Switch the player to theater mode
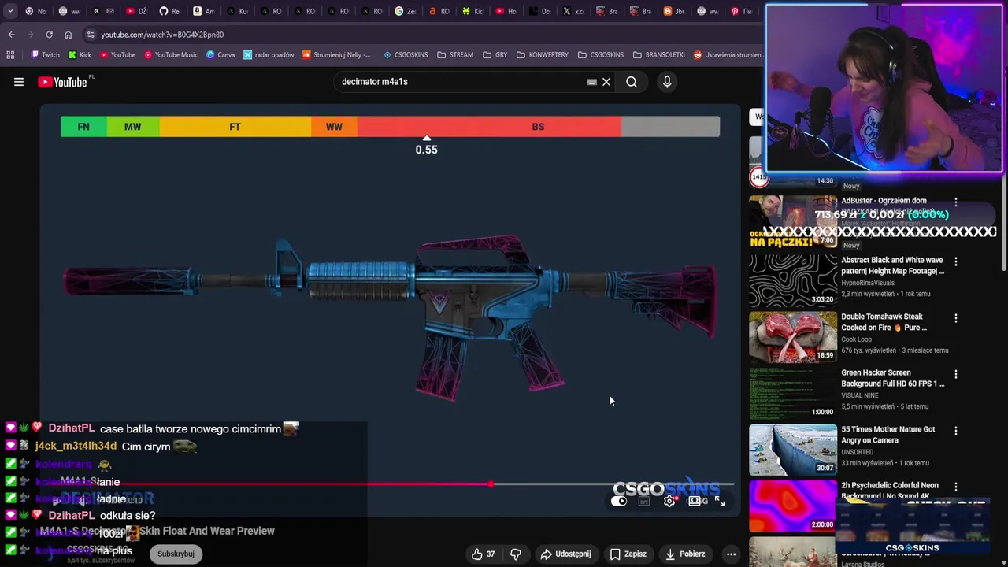Image resolution: width=1008 pixels, height=567 pixels. coord(695,501)
